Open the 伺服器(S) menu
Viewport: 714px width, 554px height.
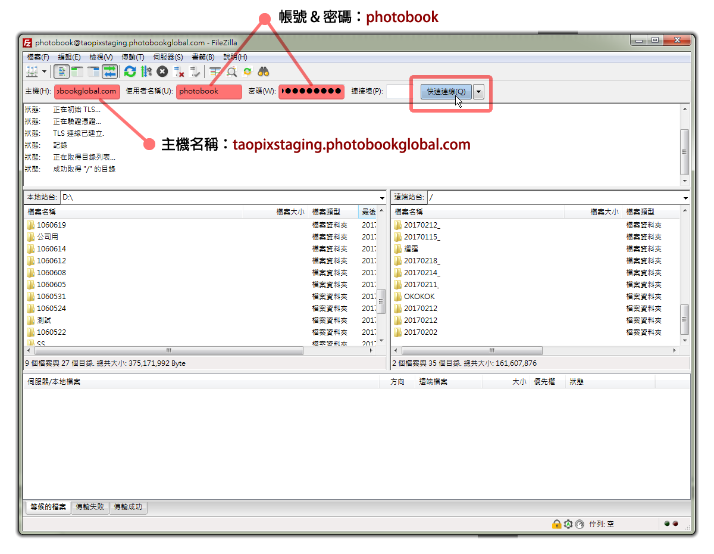coord(168,57)
